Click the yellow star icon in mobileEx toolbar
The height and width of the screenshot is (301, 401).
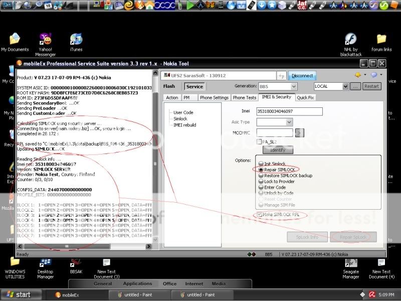(x=358, y=75)
